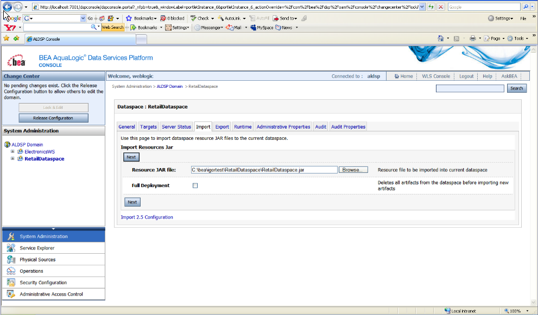The height and width of the screenshot is (315, 538).
Task: Open the Administrative Properties tab
Action: click(283, 126)
